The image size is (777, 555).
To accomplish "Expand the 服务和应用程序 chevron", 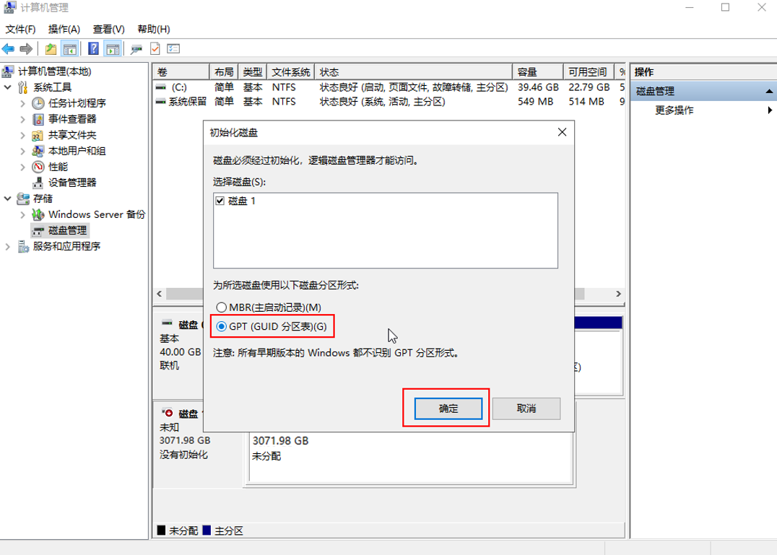I will tap(7, 246).
